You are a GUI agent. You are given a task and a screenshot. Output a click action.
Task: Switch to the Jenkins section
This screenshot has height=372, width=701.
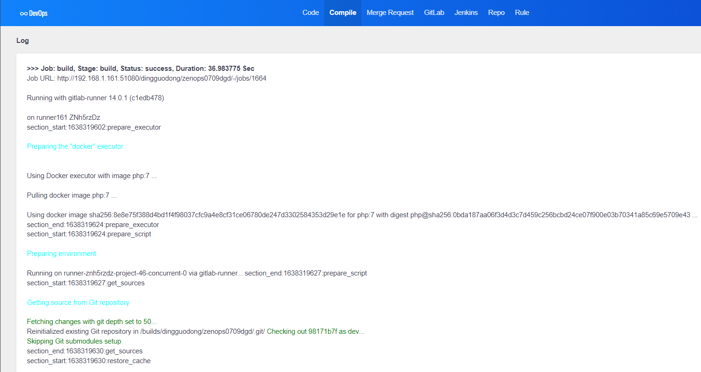pos(466,13)
